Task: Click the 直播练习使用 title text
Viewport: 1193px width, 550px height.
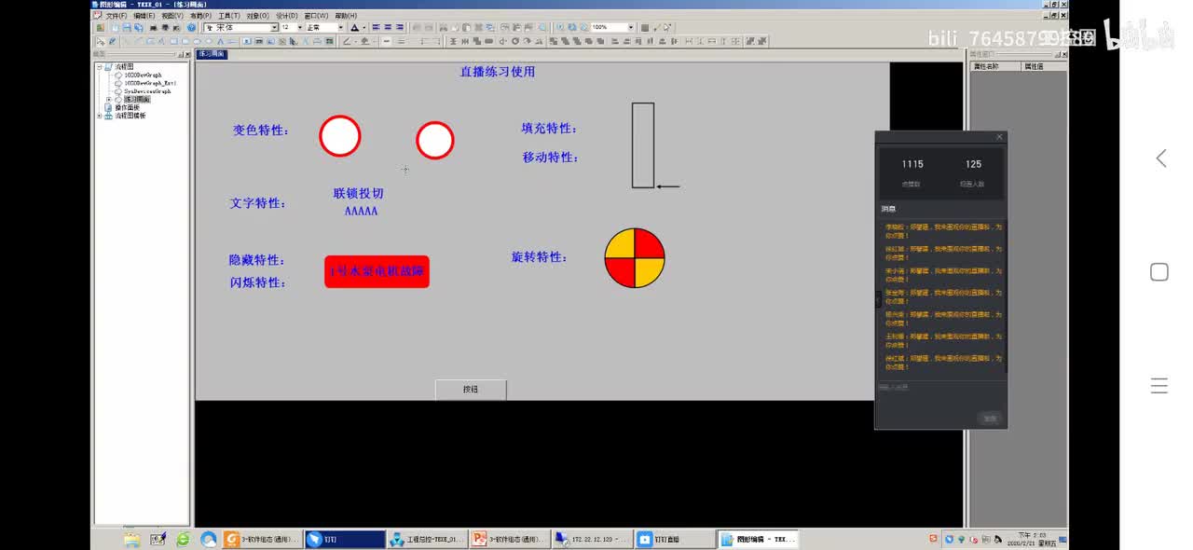Action: coord(498,72)
